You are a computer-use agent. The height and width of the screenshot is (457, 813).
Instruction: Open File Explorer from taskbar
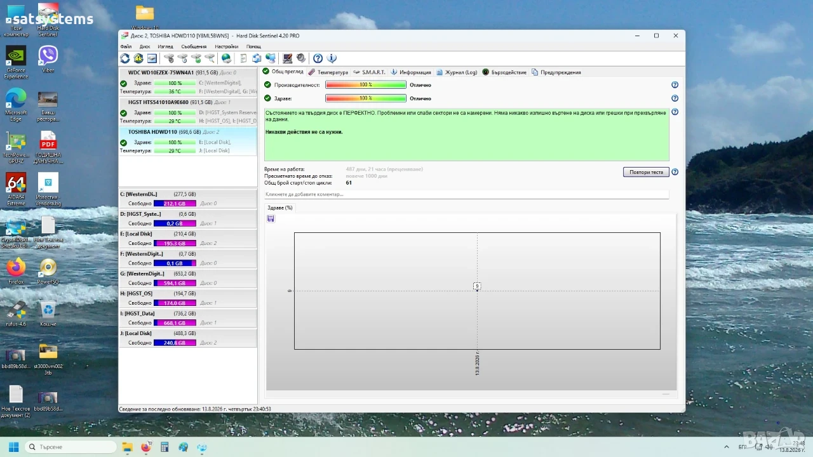(x=126, y=447)
